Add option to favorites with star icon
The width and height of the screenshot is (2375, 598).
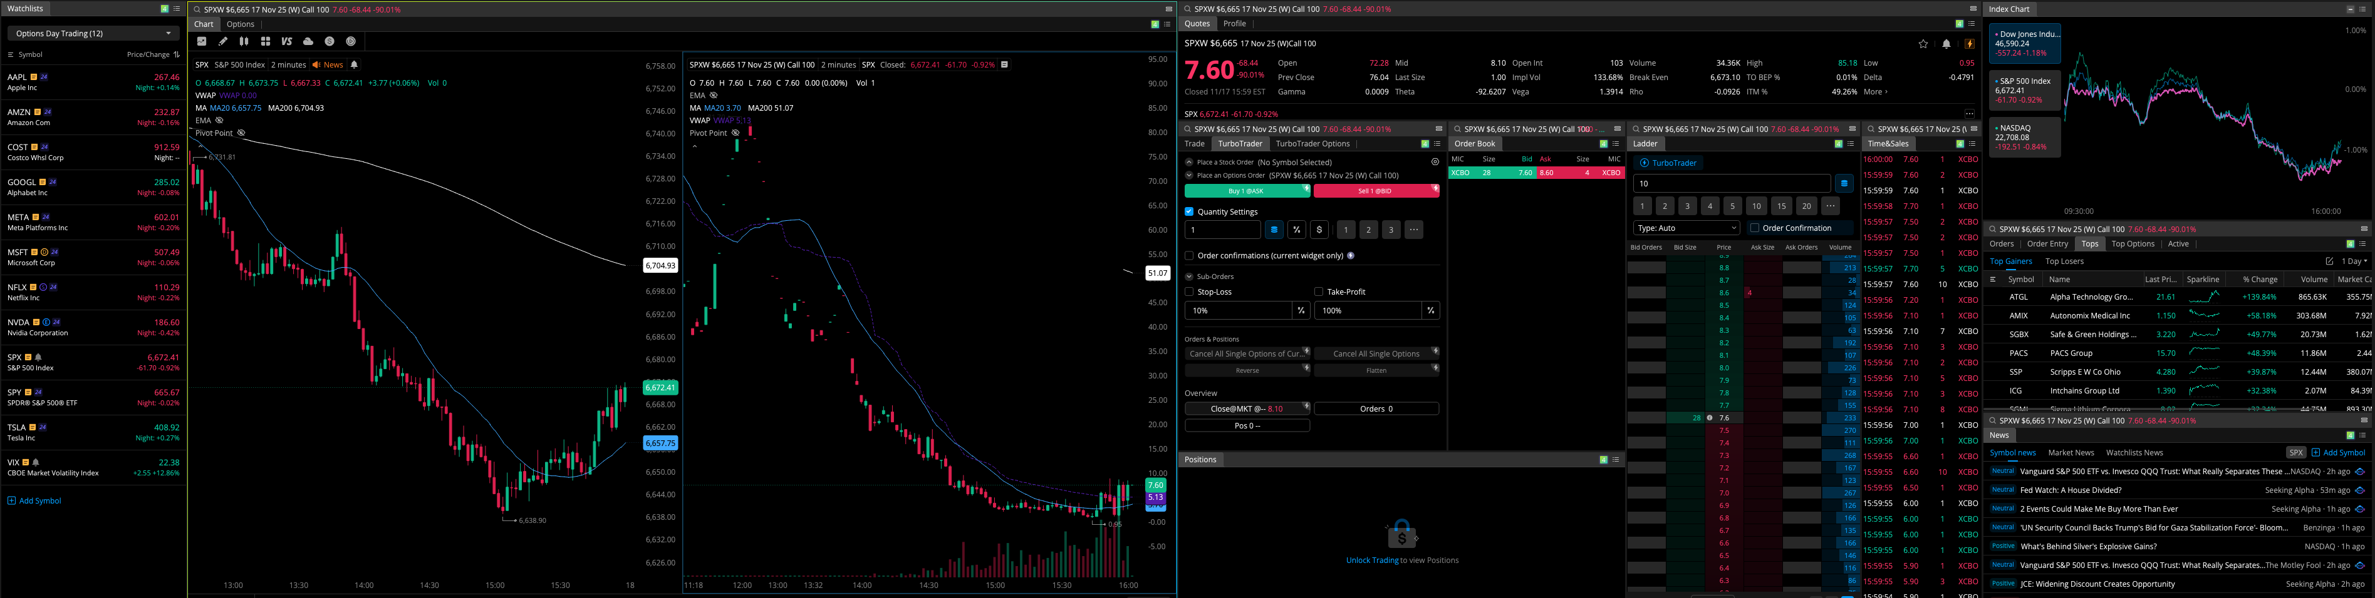coord(1922,43)
